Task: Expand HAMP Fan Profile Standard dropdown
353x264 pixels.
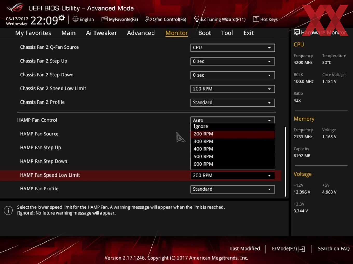Action: pos(233,189)
